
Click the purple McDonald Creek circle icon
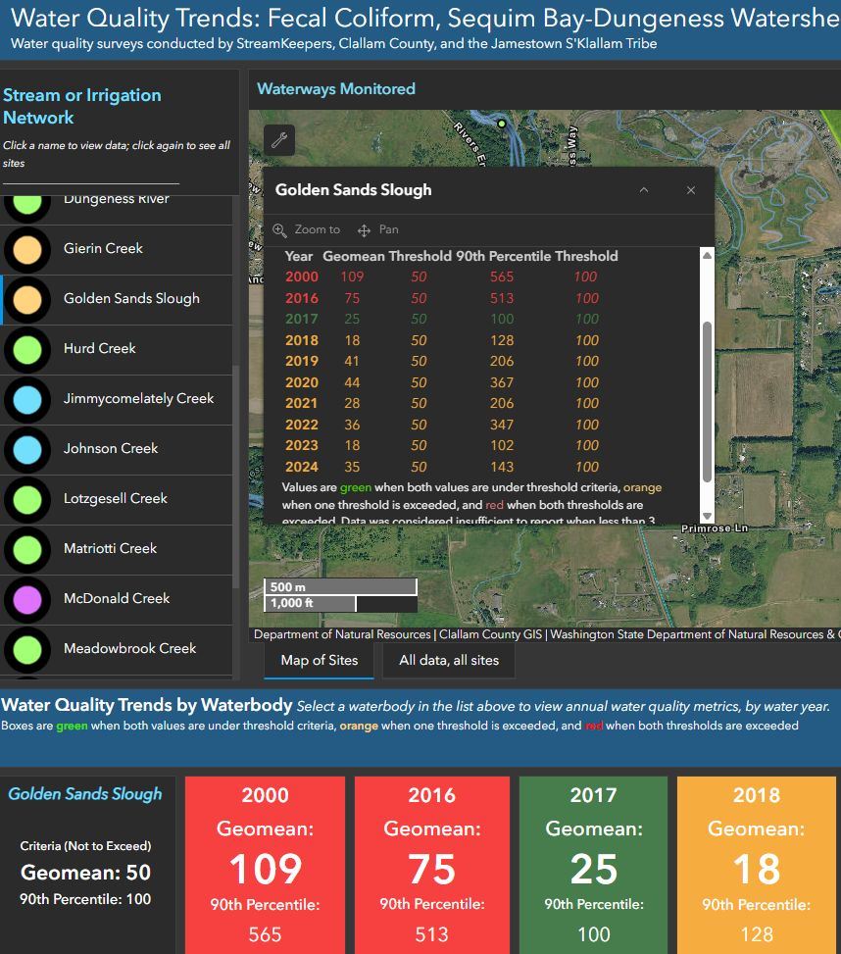click(28, 599)
